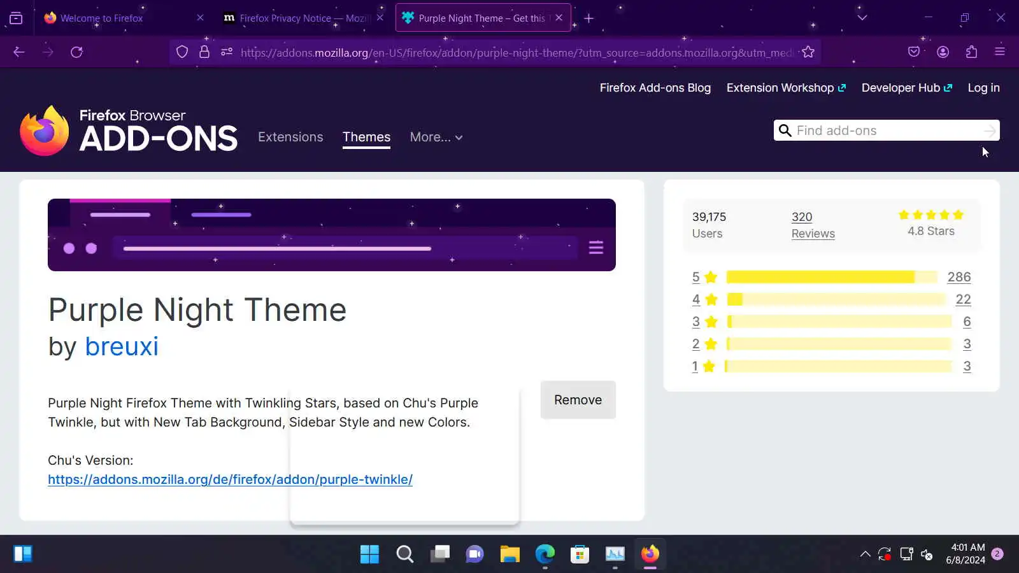Filter reviews by 1 star

point(704,366)
